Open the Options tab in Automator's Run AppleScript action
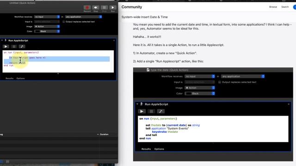The width and height of the screenshot is (296, 166). pyautogui.click(x=20, y=78)
